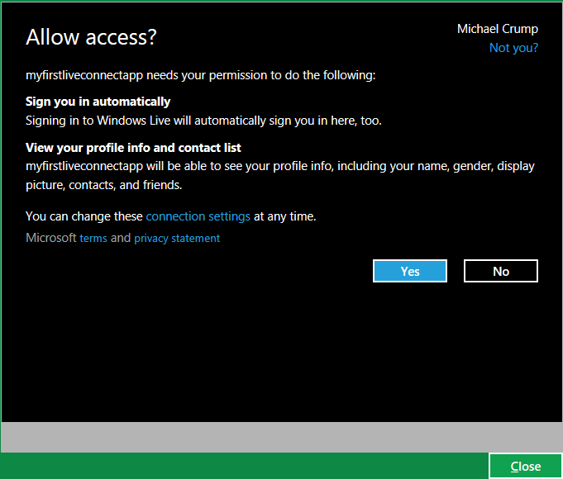Click the 'Signing in to Windows Live' sentence
This screenshot has width=563, height=479.
(x=203, y=121)
